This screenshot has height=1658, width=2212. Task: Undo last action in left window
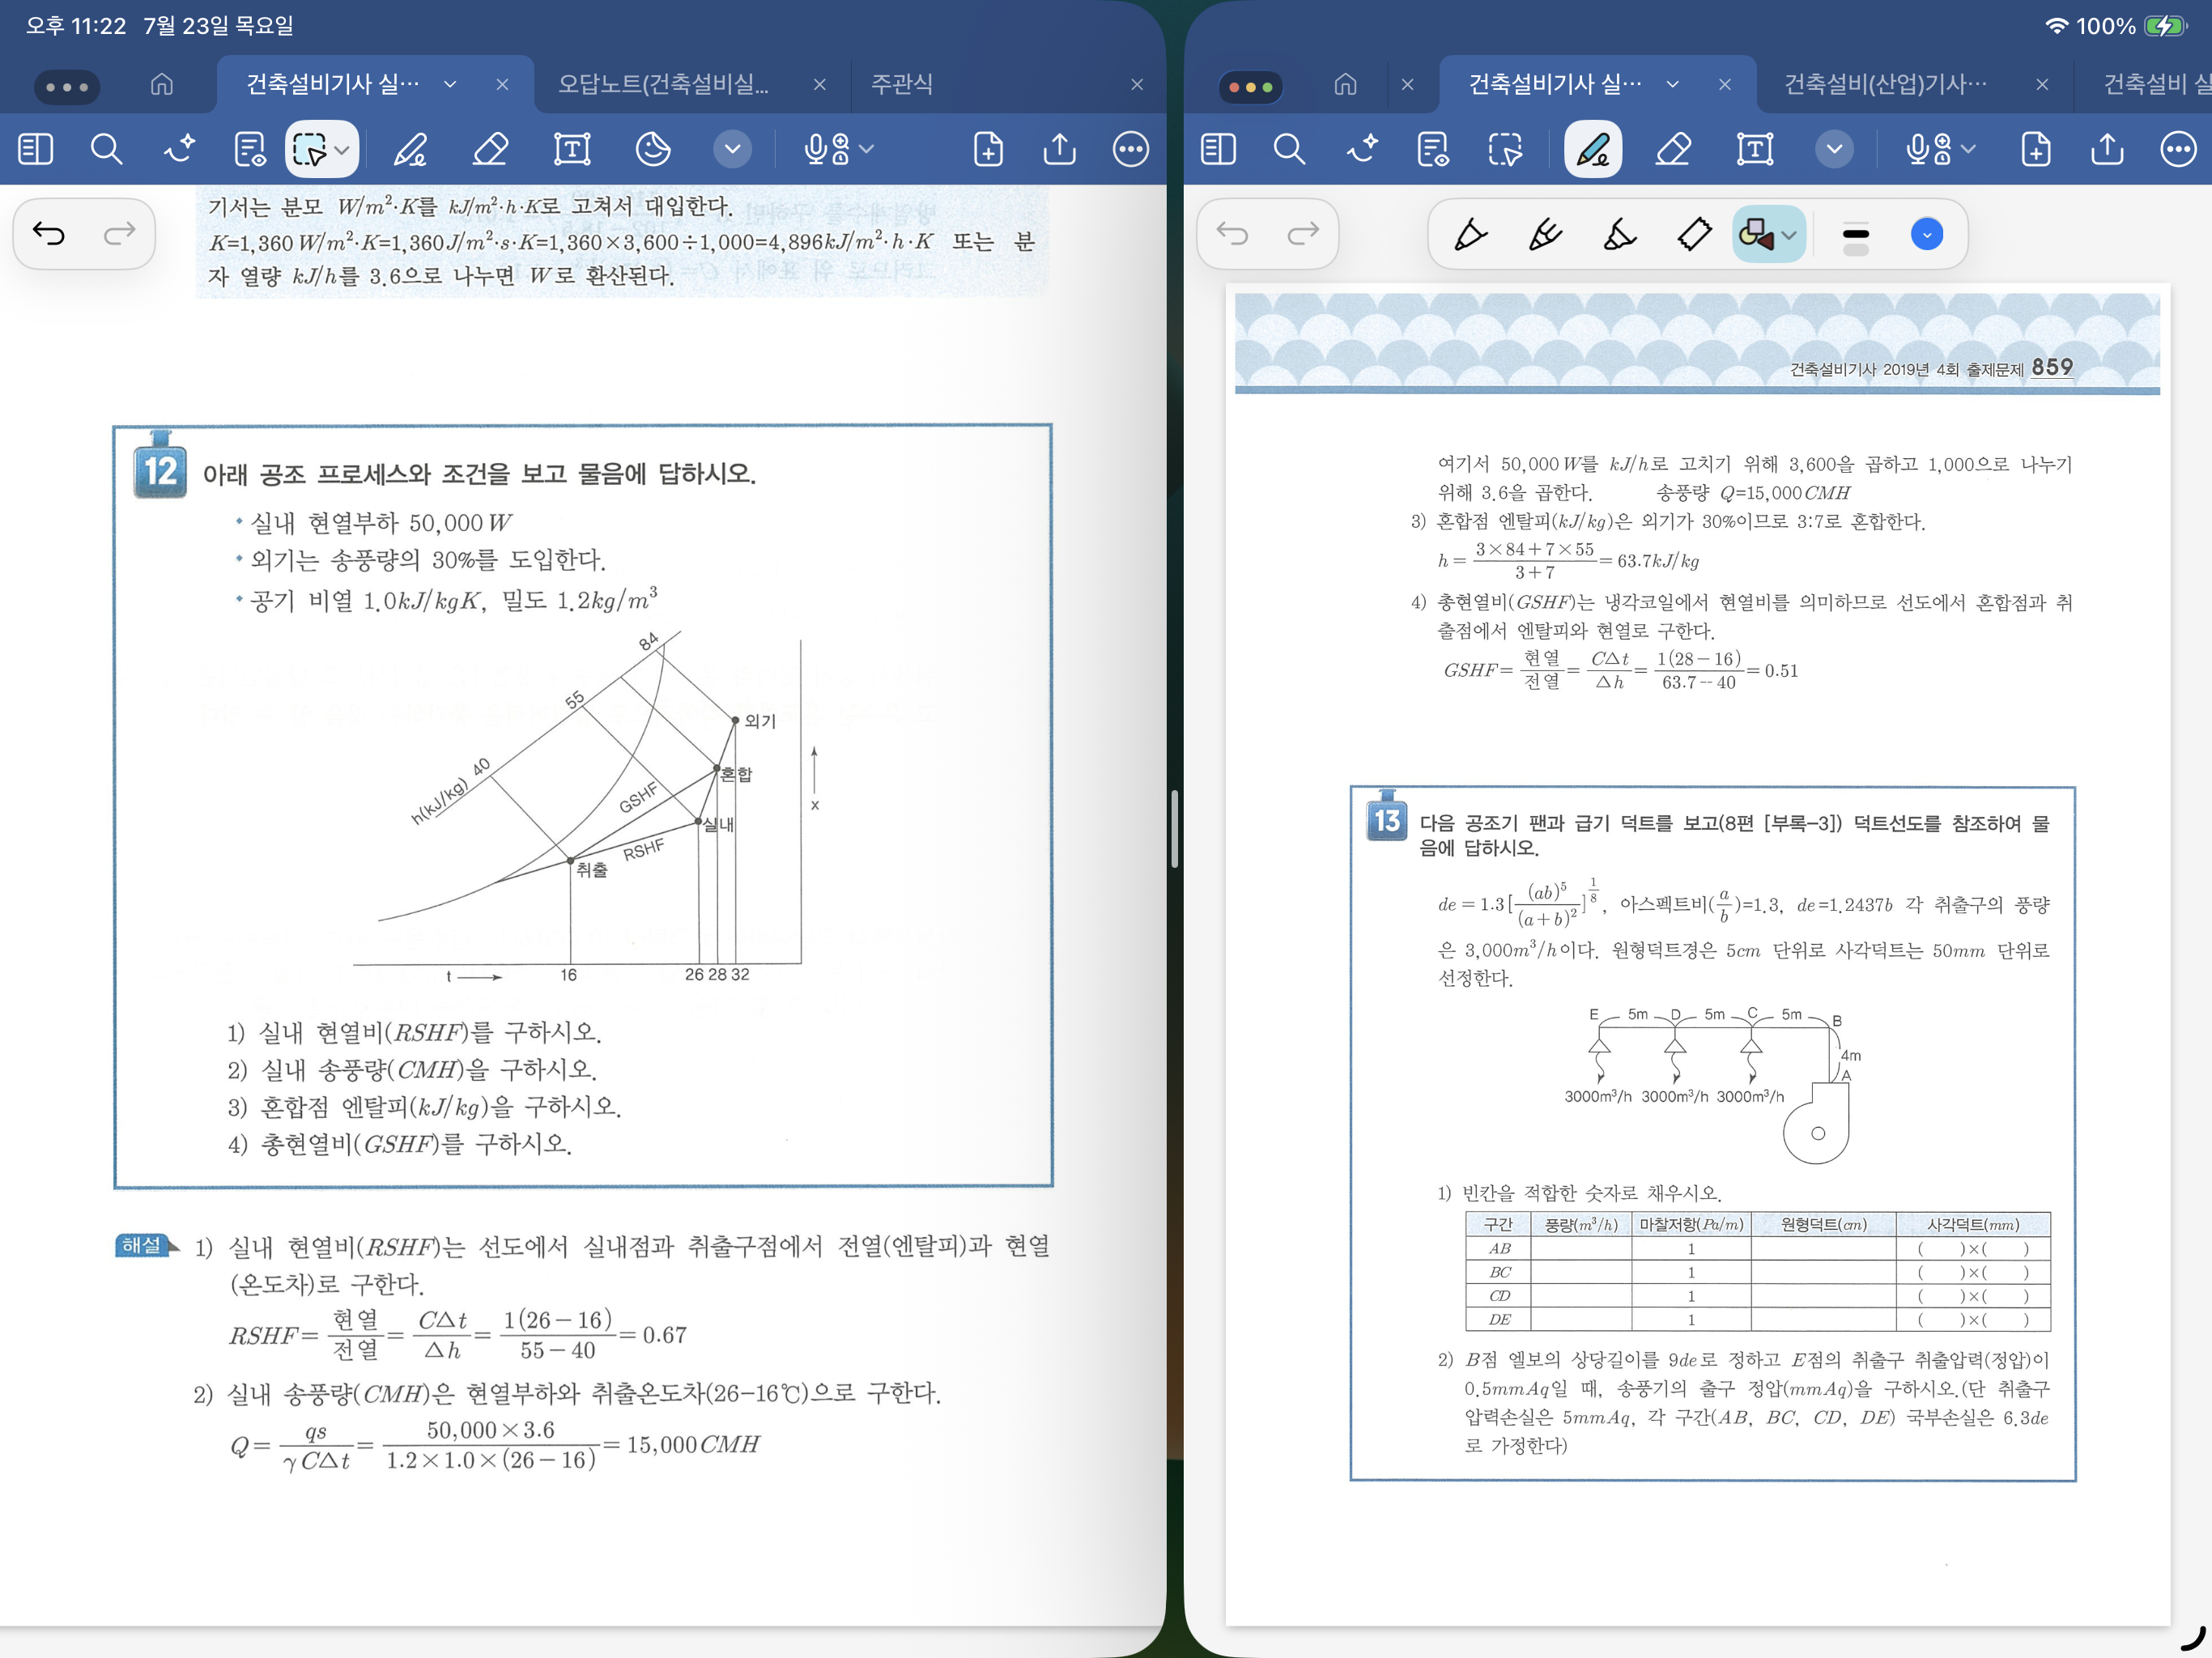click(49, 234)
